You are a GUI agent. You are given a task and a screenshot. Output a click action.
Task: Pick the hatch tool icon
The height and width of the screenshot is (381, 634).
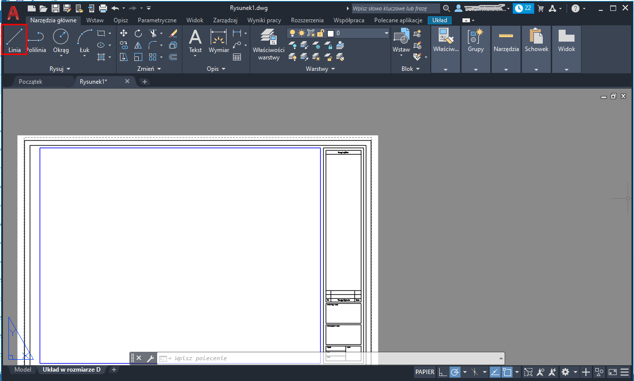(101, 57)
